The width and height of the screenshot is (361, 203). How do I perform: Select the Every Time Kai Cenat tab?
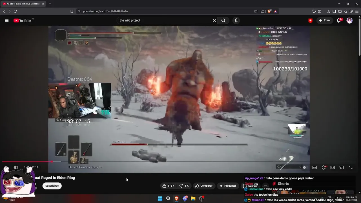pyautogui.click(x=23, y=4)
